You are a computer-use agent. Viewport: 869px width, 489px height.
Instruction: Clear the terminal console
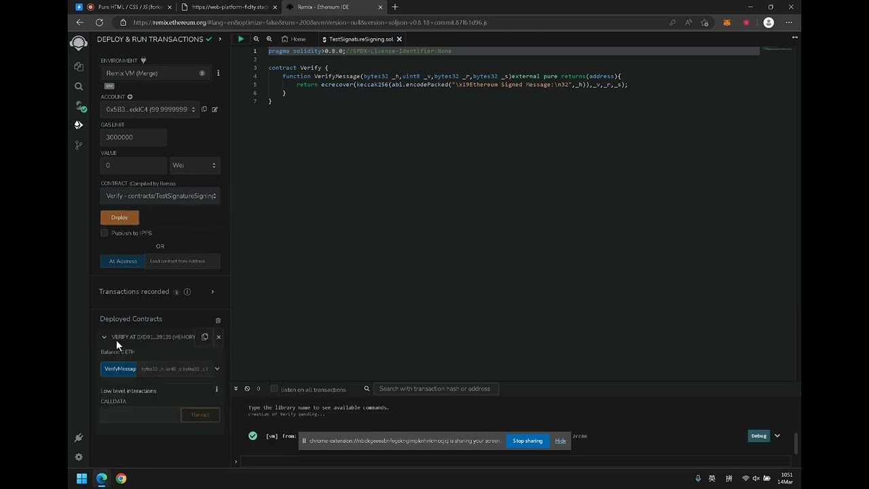(247, 389)
